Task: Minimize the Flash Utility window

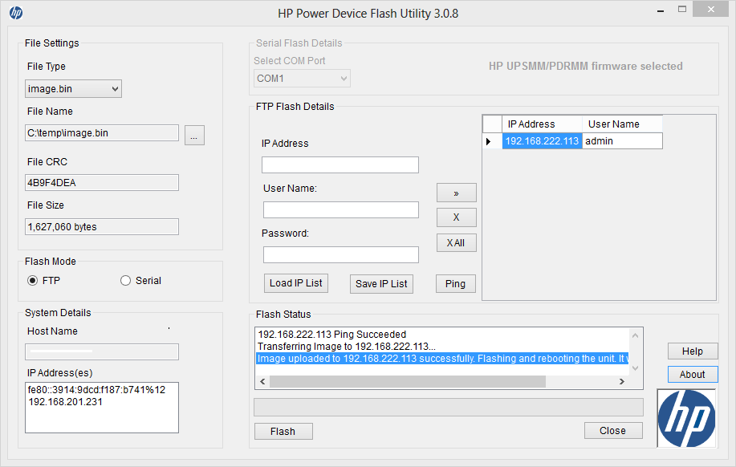Action: coord(661,10)
